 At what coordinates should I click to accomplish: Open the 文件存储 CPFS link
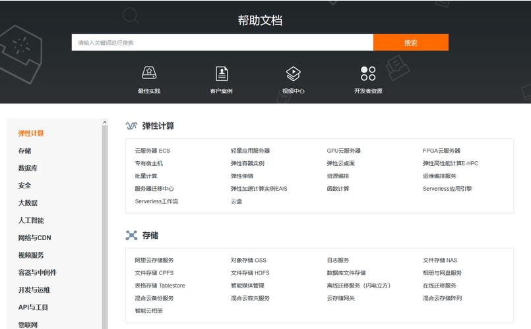click(x=154, y=273)
